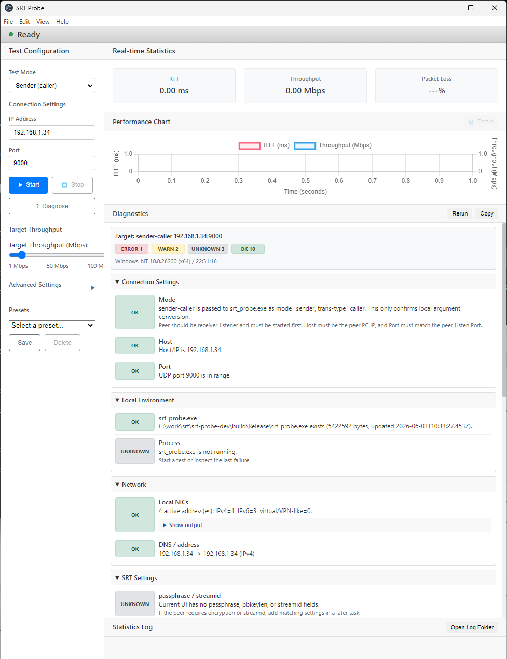The width and height of the screenshot is (507, 659).
Task: Click Open Log Folder button
Action: 472,627
